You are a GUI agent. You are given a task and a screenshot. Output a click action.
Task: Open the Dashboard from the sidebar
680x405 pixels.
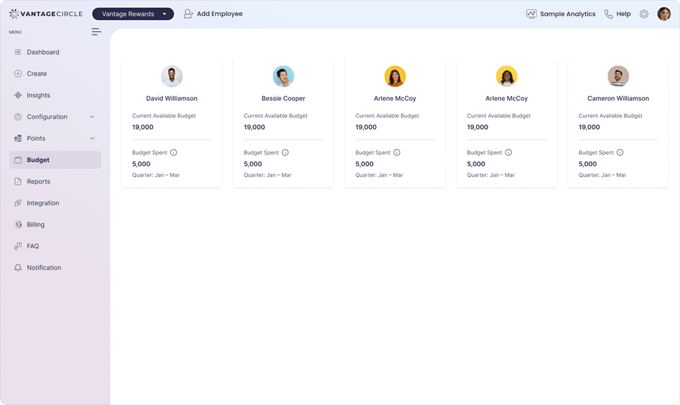click(43, 52)
